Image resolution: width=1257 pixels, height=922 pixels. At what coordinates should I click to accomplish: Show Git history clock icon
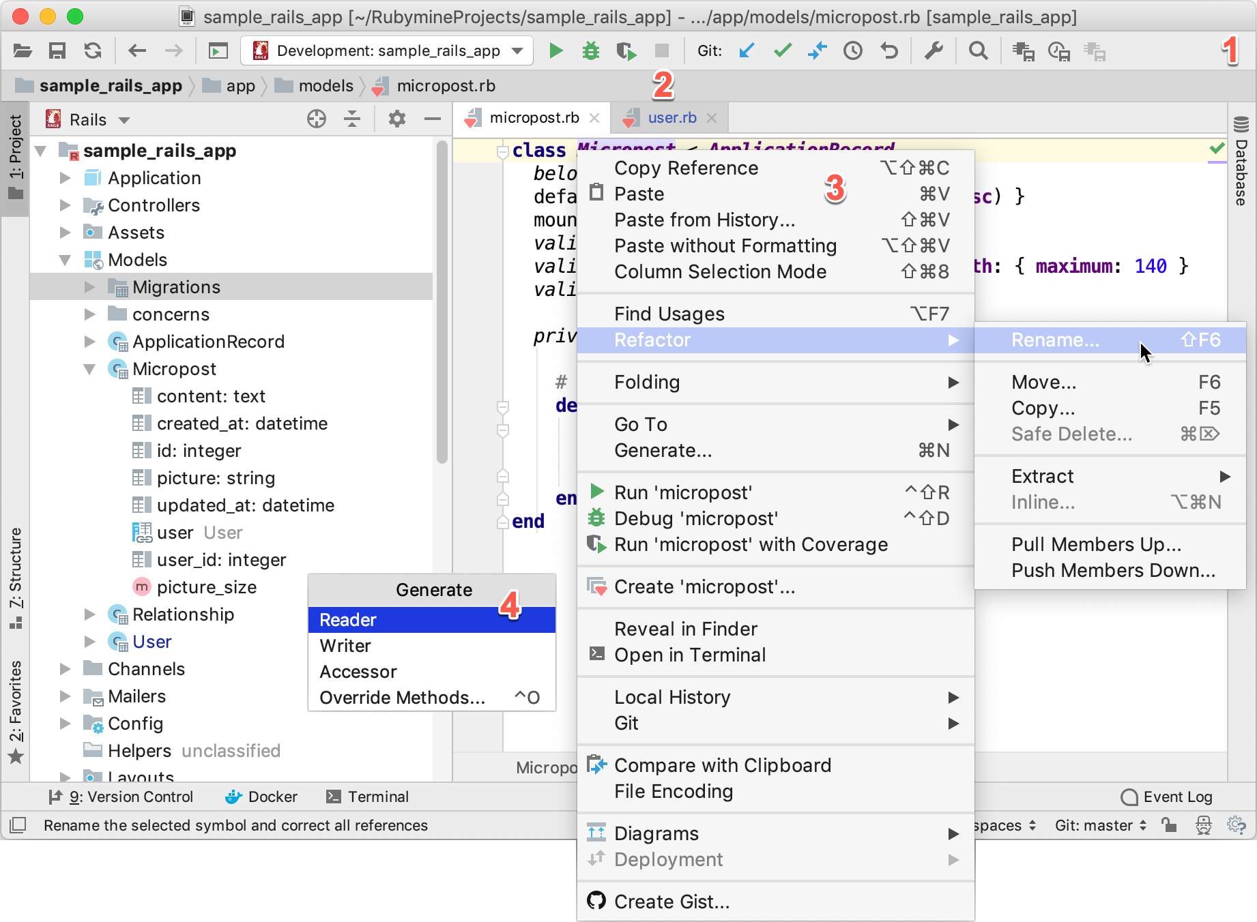853,50
